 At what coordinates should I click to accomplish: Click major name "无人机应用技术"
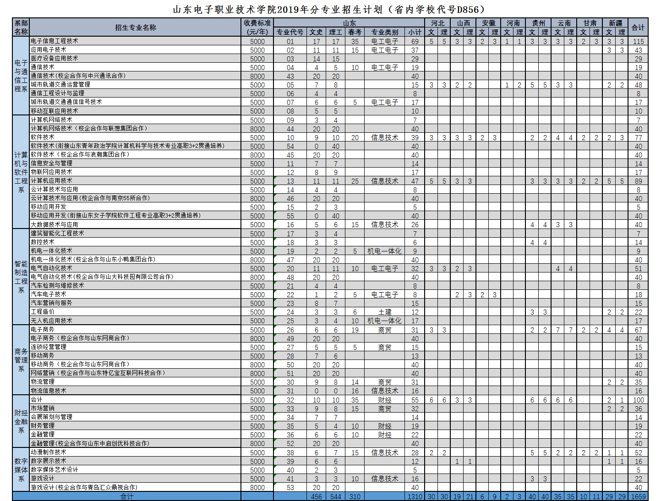click(51, 321)
